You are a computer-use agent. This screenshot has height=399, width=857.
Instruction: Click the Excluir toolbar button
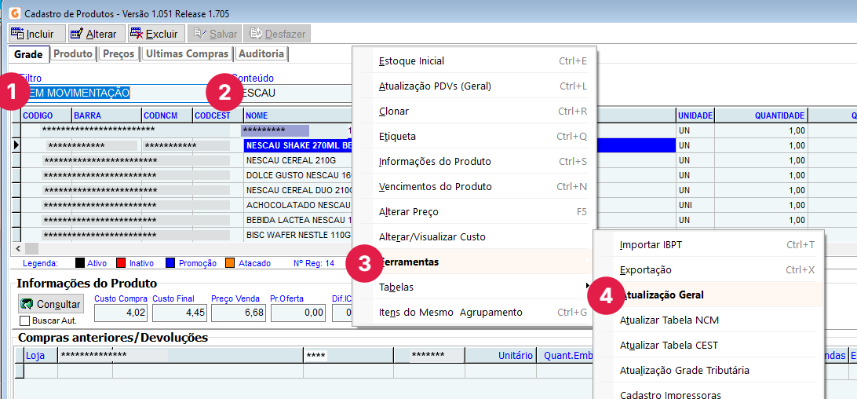coord(156,34)
